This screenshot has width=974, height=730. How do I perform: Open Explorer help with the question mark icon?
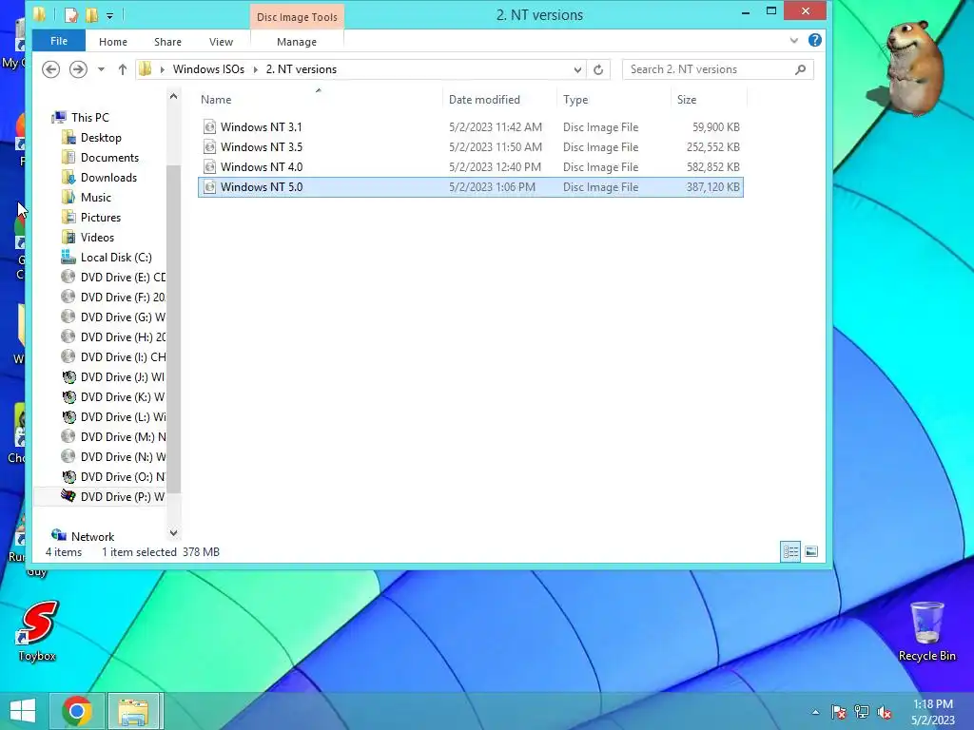(815, 40)
